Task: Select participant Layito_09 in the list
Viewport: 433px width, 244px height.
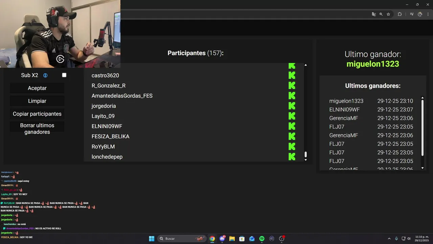Action: tap(103, 116)
